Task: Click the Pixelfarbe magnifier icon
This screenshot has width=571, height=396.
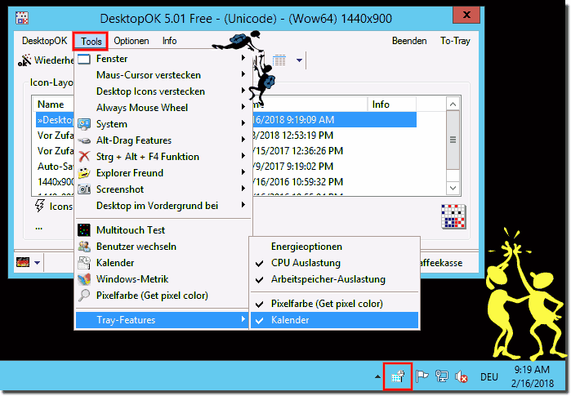Action: coord(84,296)
